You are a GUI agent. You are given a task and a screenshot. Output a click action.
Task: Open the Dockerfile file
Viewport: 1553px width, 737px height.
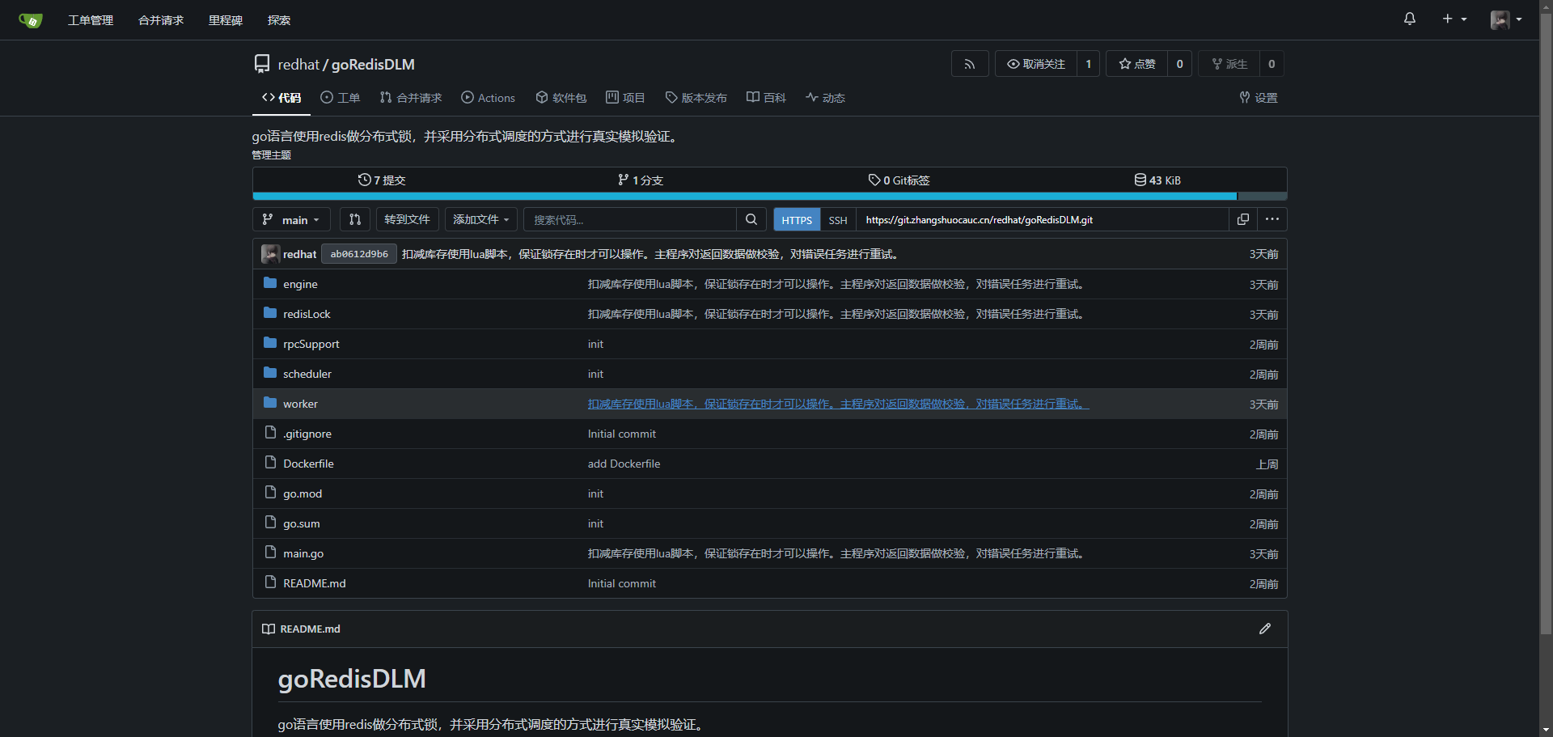[x=308, y=464]
